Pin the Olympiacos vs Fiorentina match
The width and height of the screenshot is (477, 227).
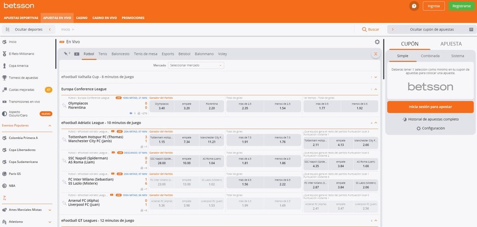(64, 105)
